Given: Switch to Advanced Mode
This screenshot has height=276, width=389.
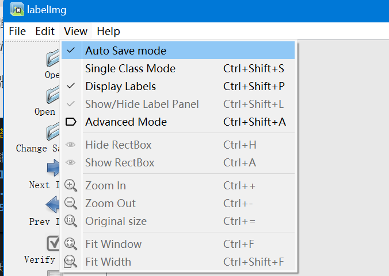Looking at the screenshot, I should (178, 122).
